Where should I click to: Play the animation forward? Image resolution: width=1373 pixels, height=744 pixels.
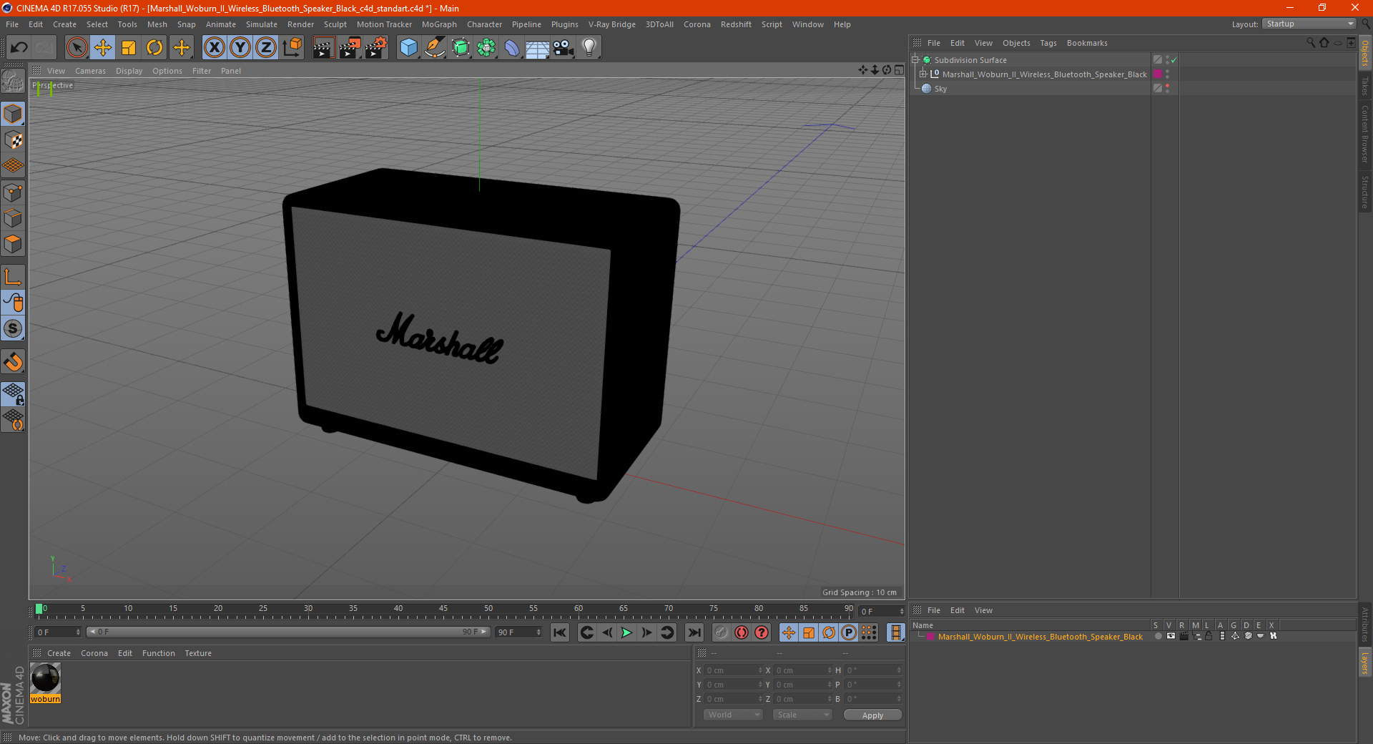pos(626,632)
